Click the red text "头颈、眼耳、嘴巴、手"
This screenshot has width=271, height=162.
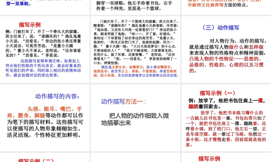54,109
